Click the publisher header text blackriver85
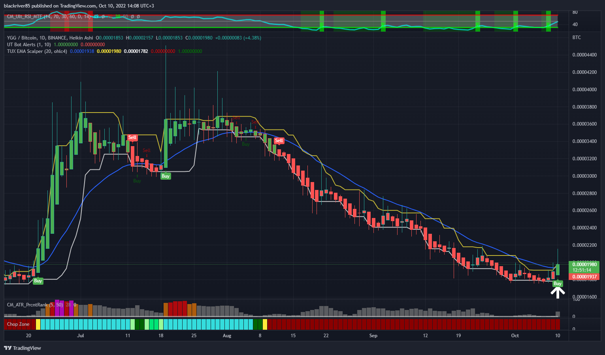 (x=17, y=6)
